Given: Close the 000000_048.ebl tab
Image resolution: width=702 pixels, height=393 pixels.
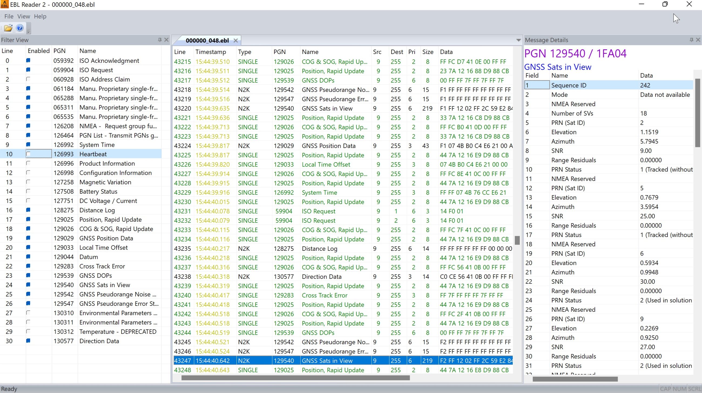Looking at the screenshot, I should (236, 40).
